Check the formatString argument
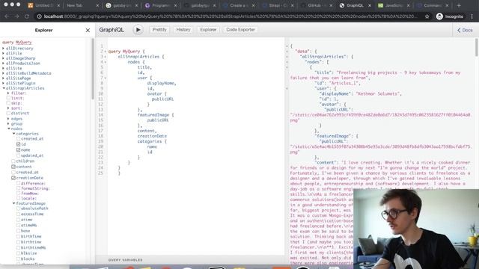 [18, 188]
